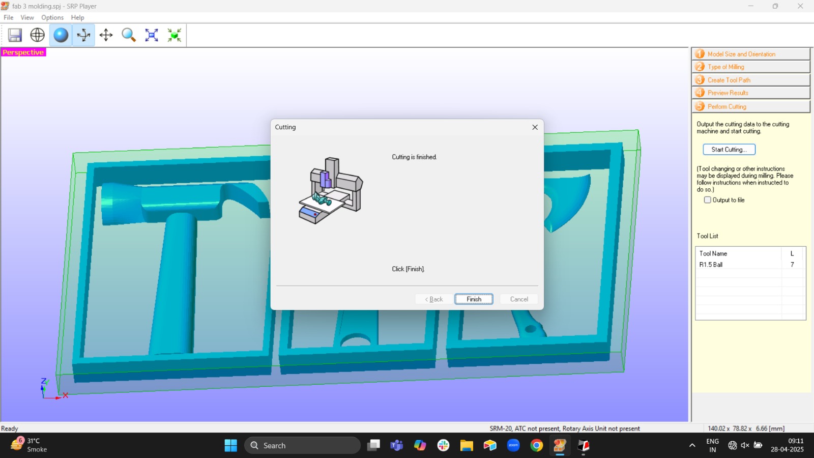Click the fit-to-screen toolbar icon

152,35
